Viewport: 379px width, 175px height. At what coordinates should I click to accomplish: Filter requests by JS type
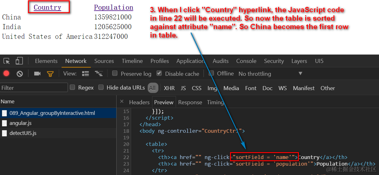[x=183, y=88]
